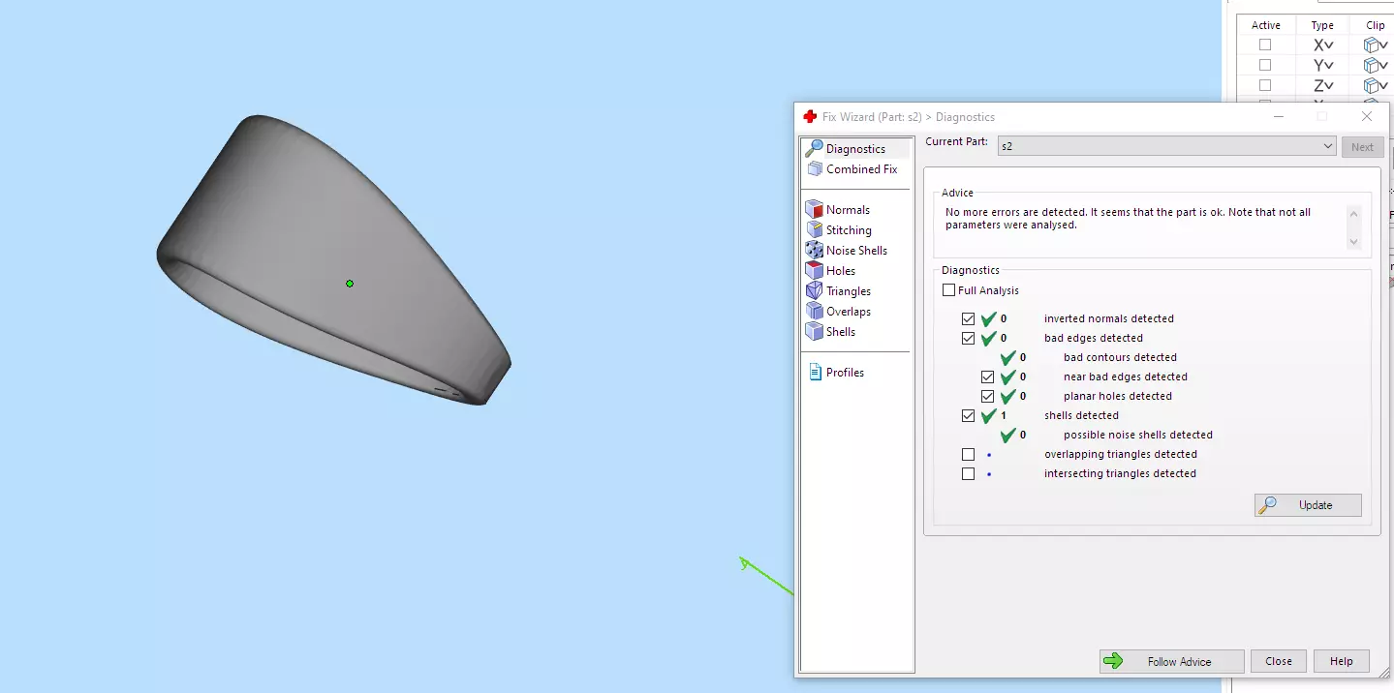This screenshot has width=1394, height=693.
Task: Open Help for the Fix Wizard
Action: 1342,661
